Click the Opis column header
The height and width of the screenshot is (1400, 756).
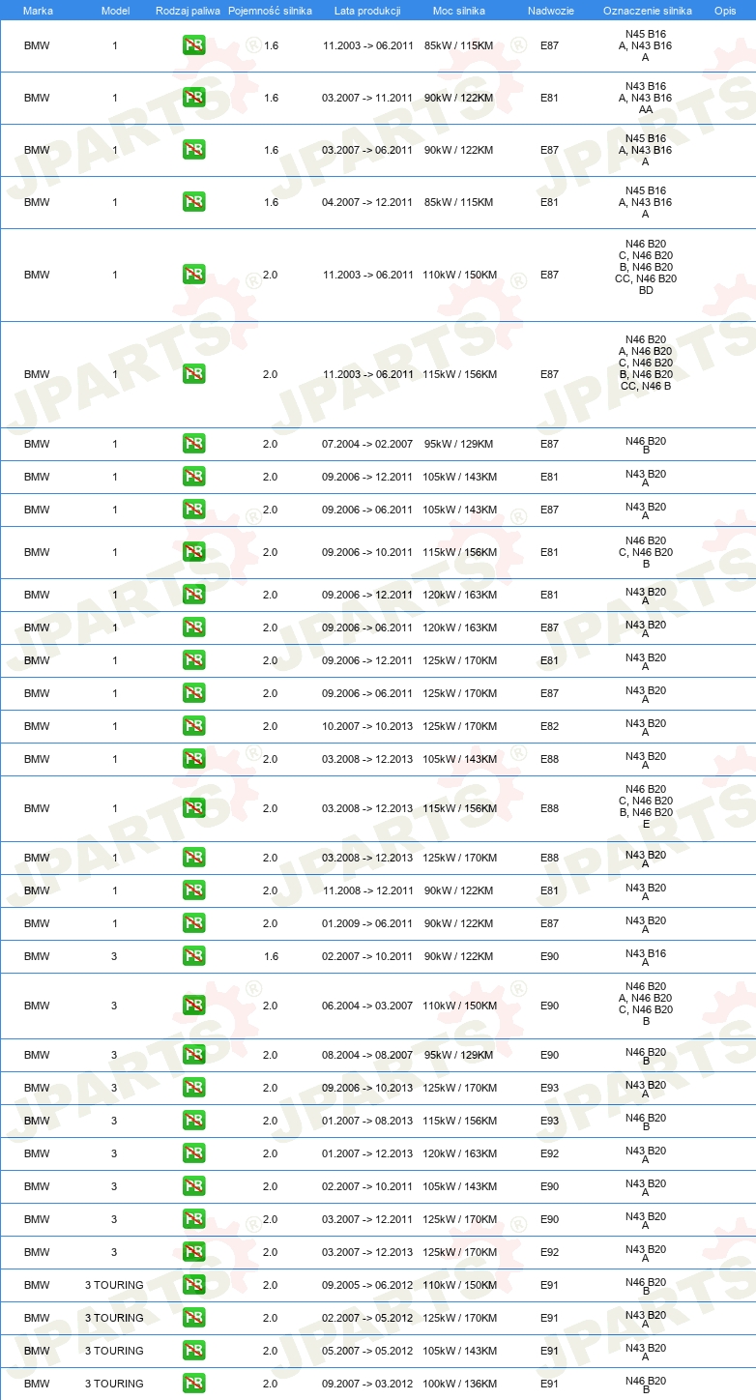coord(724,11)
